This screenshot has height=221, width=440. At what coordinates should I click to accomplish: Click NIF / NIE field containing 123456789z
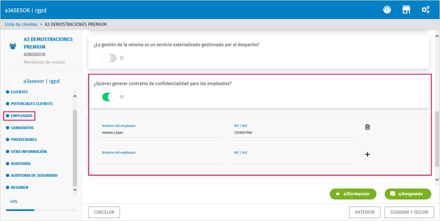291,132
